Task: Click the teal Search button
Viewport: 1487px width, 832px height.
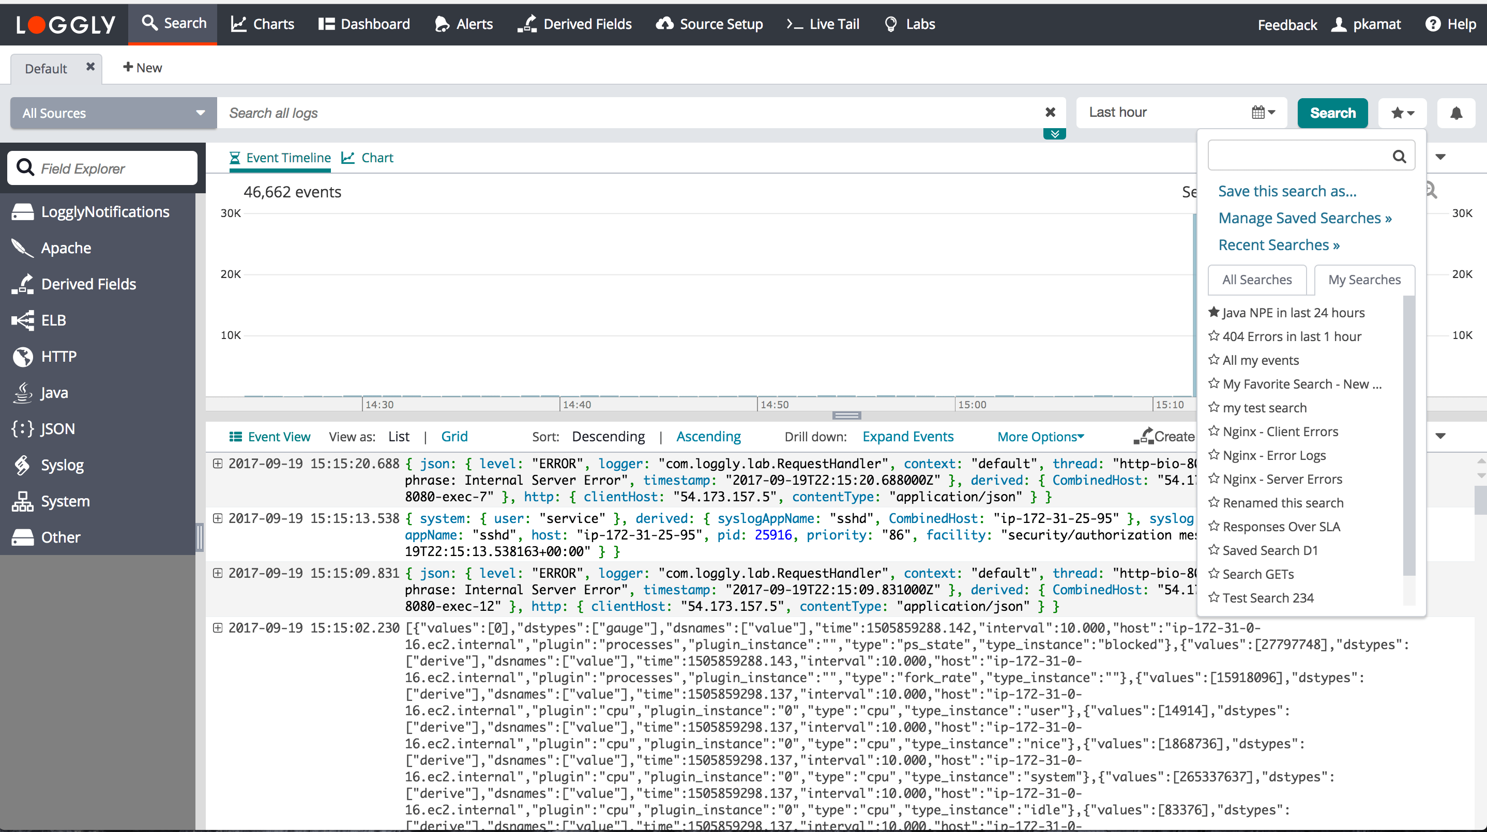Action: pyautogui.click(x=1332, y=113)
